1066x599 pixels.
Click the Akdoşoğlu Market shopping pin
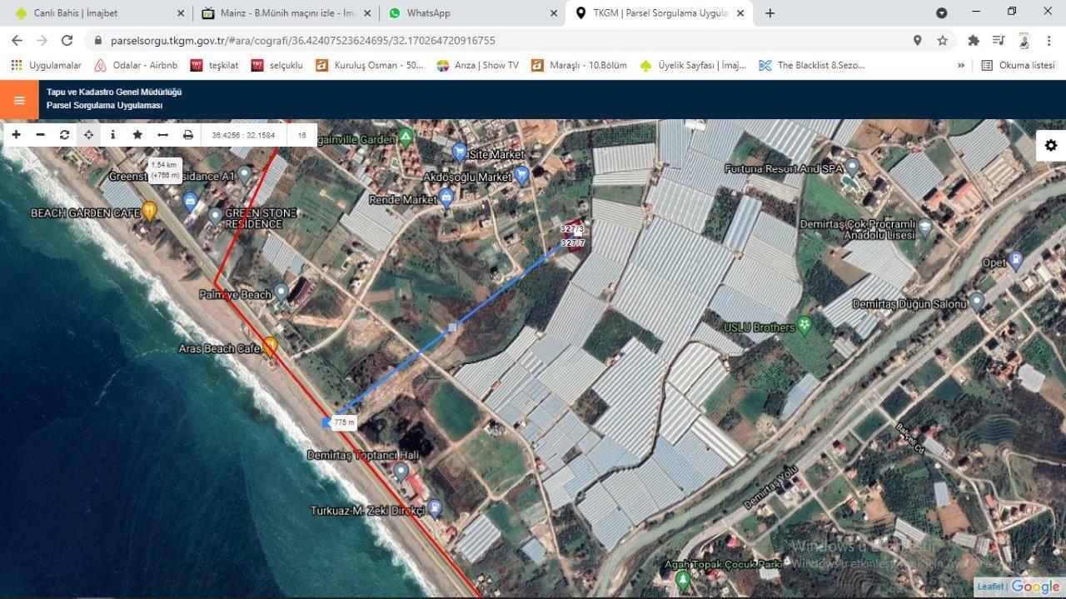click(521, 175)
